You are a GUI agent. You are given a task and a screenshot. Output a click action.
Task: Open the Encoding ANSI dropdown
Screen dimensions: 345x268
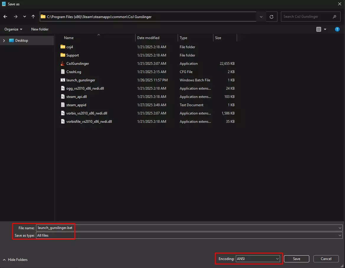click(258, 259)
